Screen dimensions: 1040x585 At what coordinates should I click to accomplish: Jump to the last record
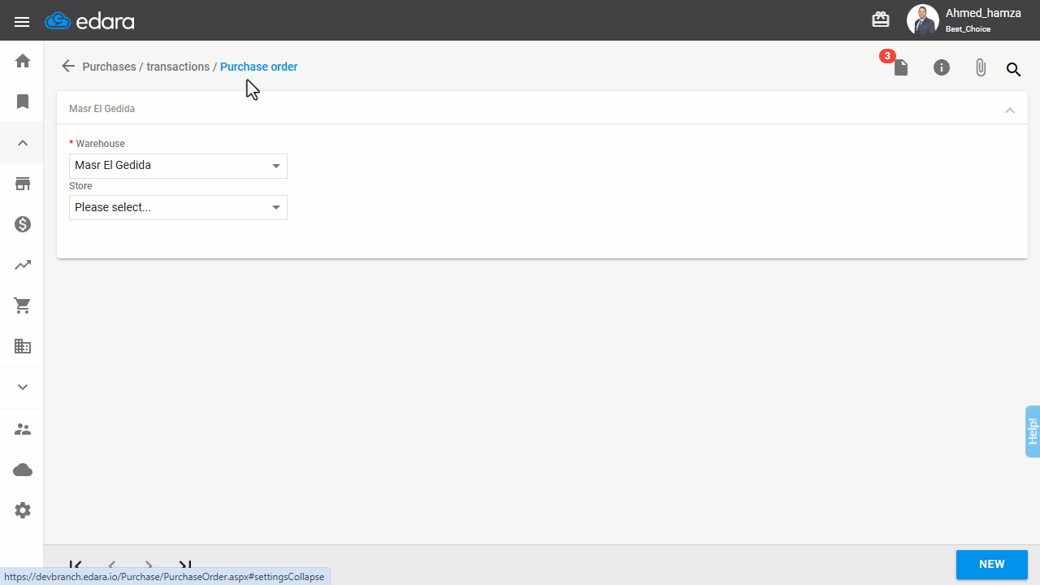pos(185,565)
